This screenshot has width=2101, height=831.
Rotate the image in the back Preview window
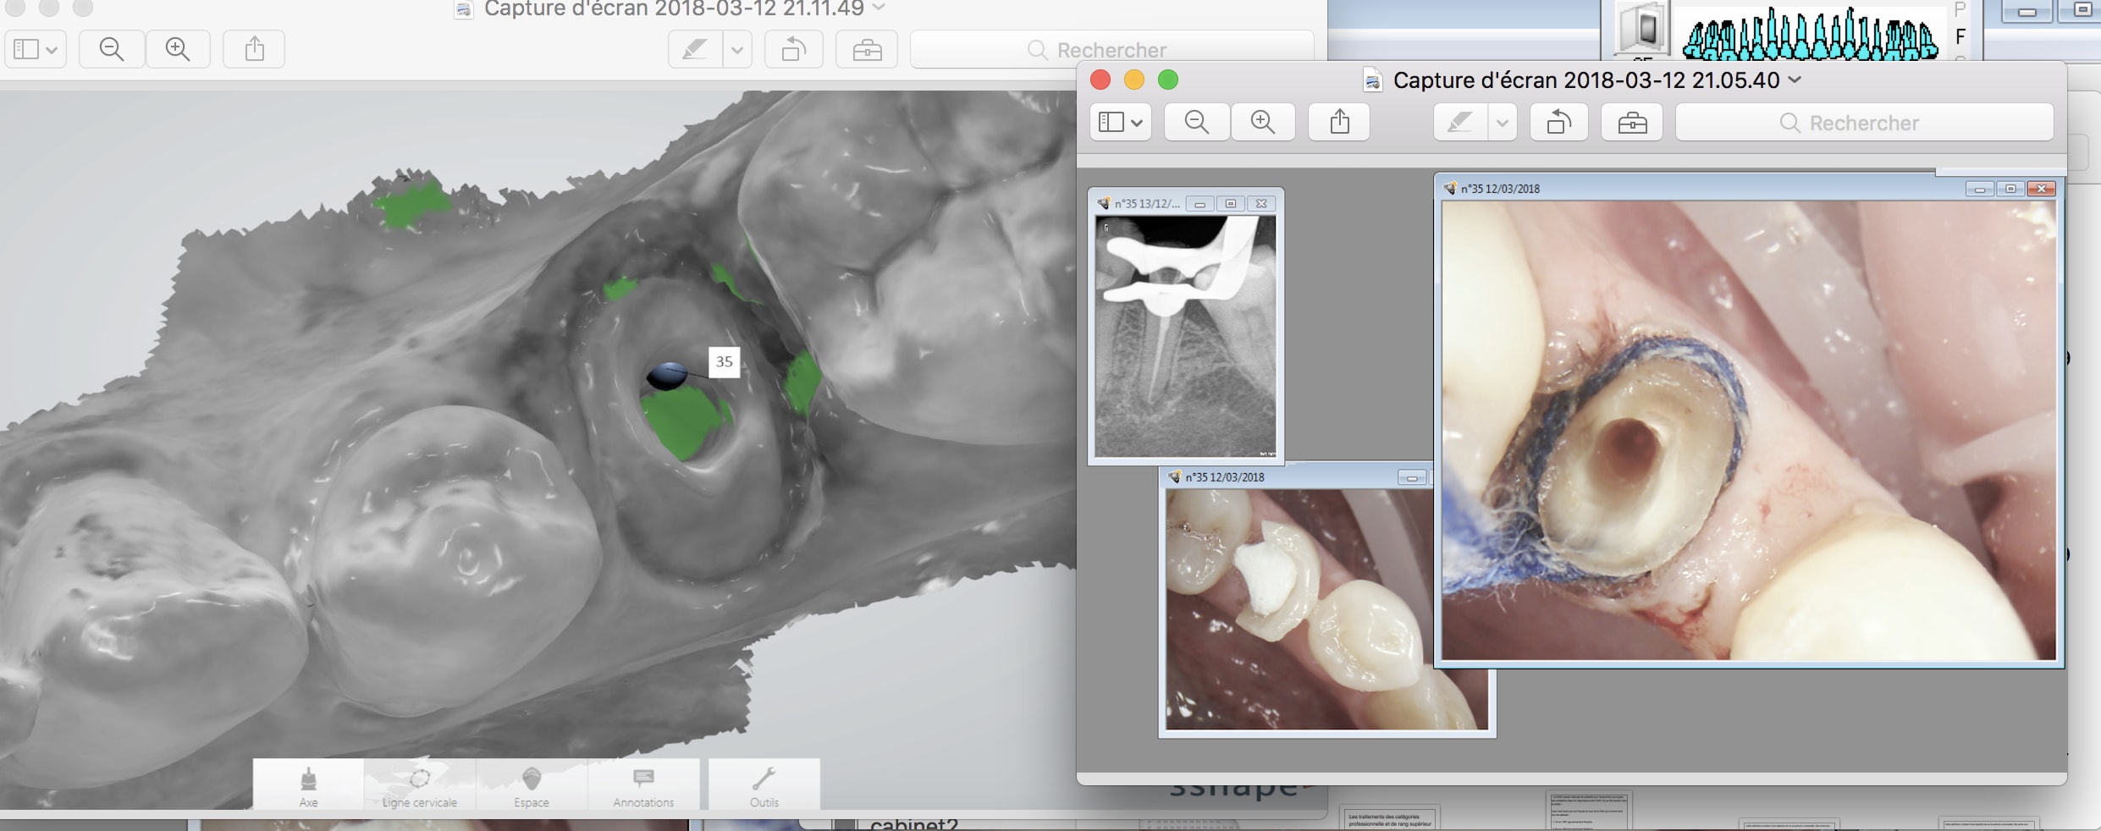tap(794, 49)
